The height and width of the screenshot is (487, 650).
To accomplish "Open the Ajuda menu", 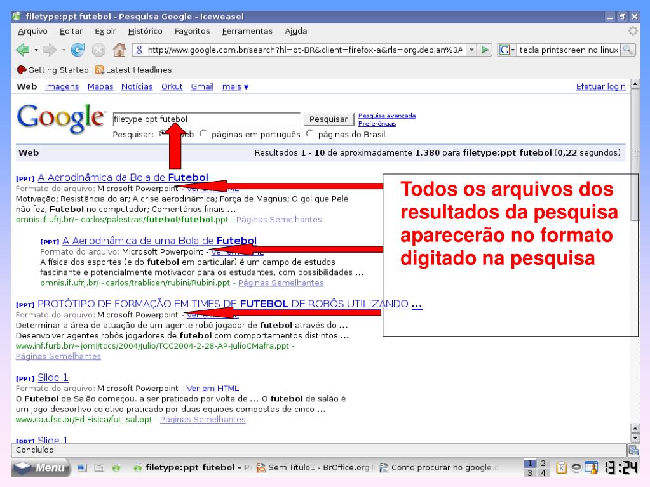I will pos(296,31).
